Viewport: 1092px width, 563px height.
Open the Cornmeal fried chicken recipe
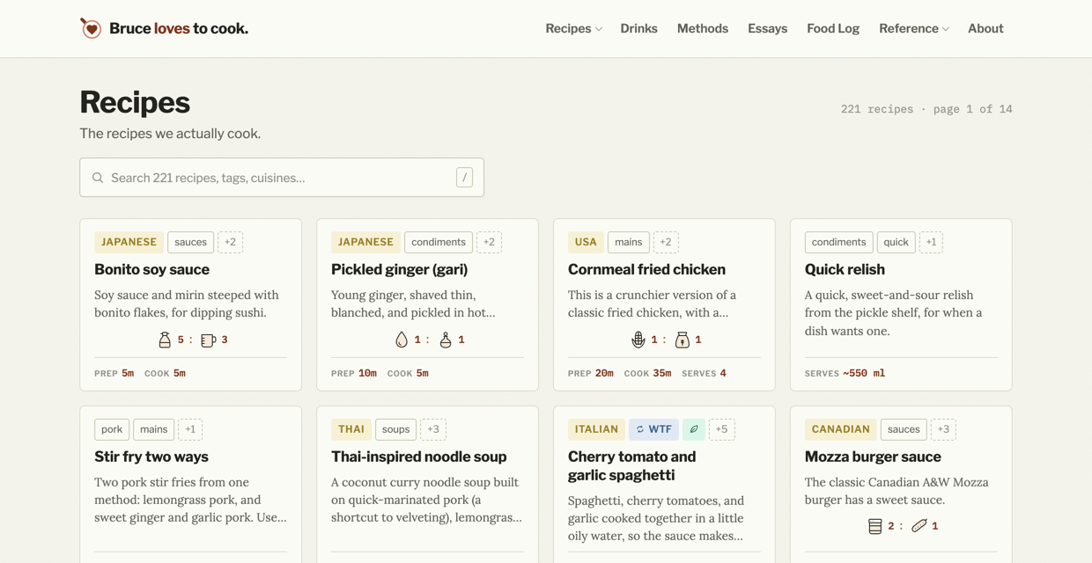[x=646, y=269]
